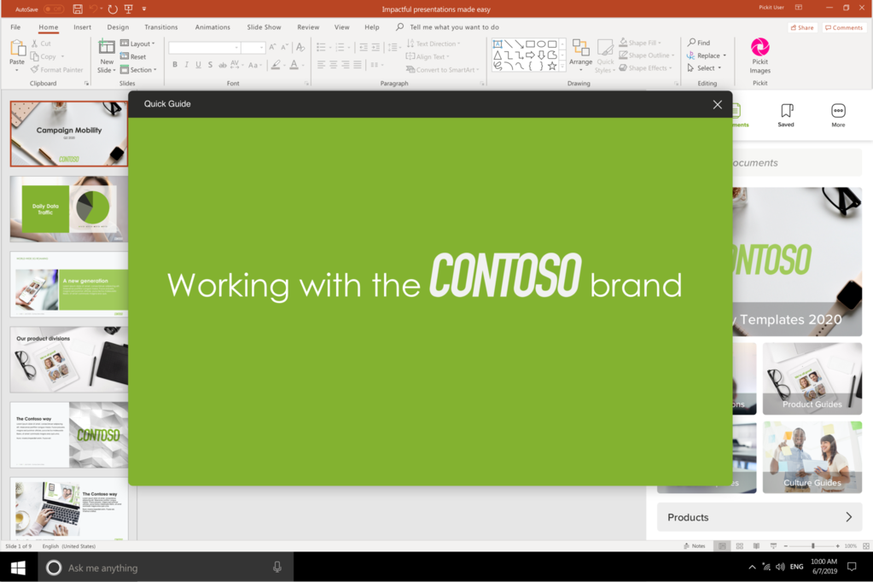Open the File menu
This screenshot has height=582, width=873.
tap(15, 26)
